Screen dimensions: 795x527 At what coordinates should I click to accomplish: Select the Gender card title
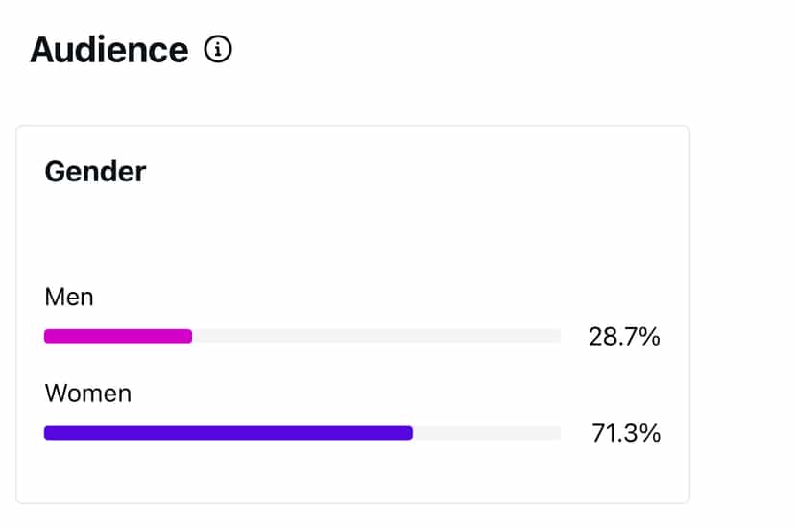(x=95, y=172)
